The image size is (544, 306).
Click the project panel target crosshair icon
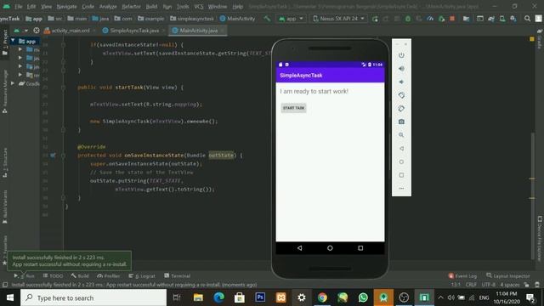tap(36, 31)
